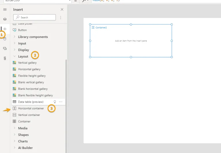
Task: Open the Tree view layers icon
Action: coord(5,19)
